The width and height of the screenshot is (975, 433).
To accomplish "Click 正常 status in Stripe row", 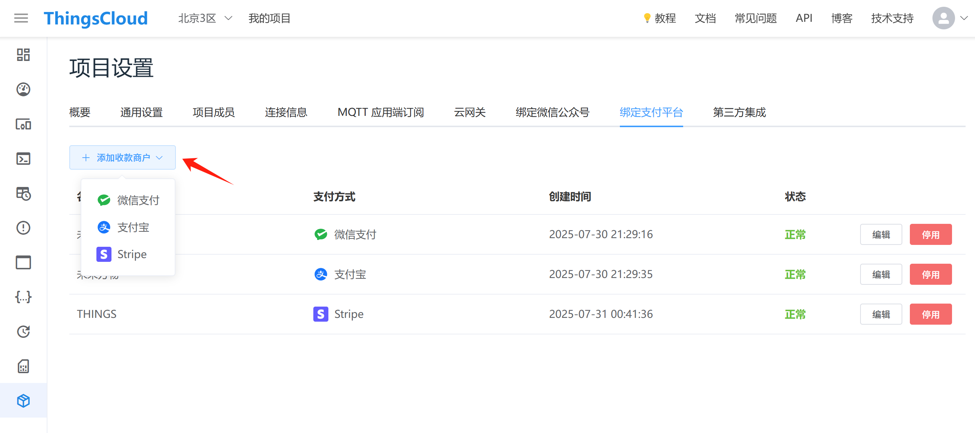I will point(795,314).
